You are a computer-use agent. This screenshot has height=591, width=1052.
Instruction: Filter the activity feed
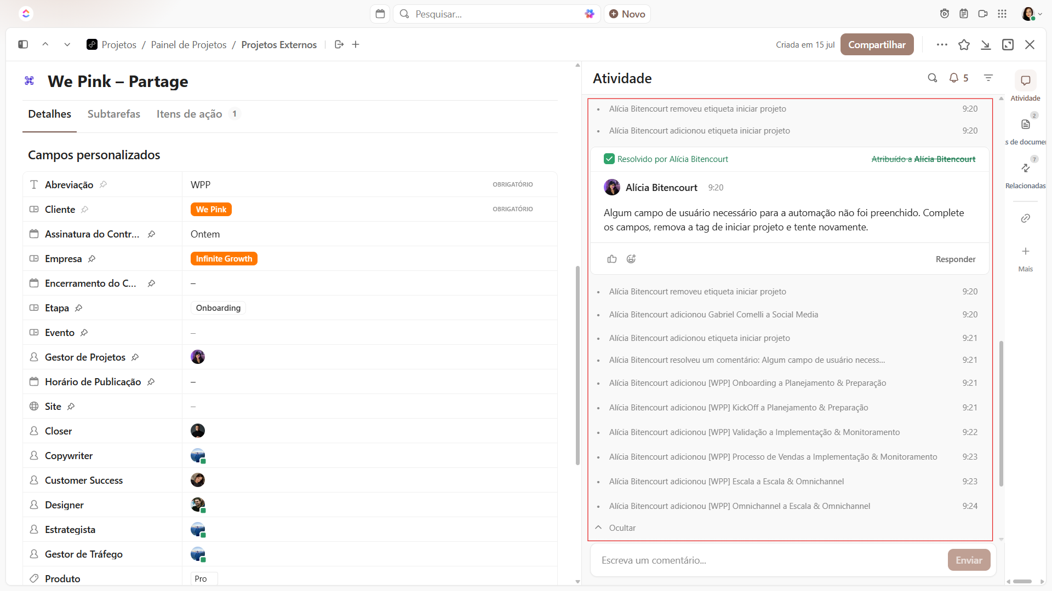[x=988, y=78]
